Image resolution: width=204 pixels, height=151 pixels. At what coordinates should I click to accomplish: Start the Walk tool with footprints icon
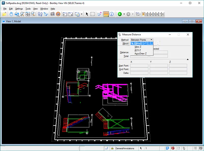40,14
